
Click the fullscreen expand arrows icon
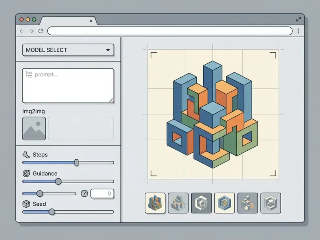(x=298, y=19)
